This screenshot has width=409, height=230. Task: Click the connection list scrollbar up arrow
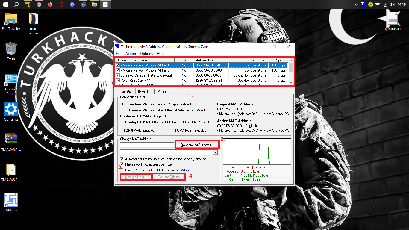(291, 60)
